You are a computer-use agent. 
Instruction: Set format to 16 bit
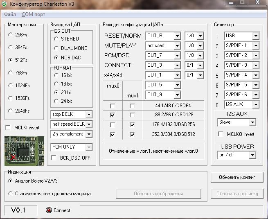point(56,75)
